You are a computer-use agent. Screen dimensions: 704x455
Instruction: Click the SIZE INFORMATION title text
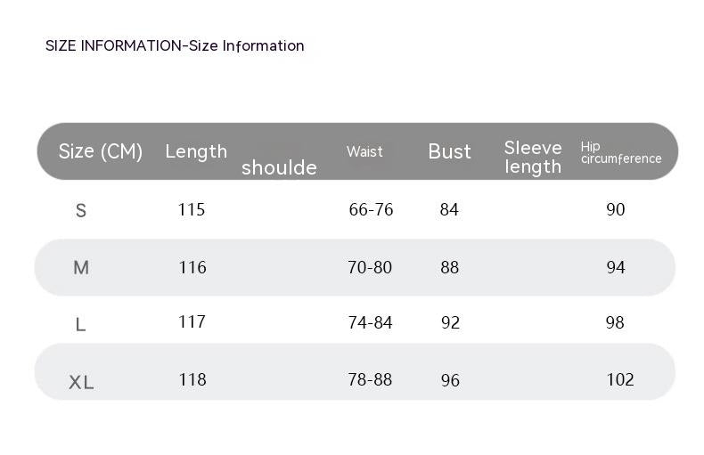tap(175, 45)
